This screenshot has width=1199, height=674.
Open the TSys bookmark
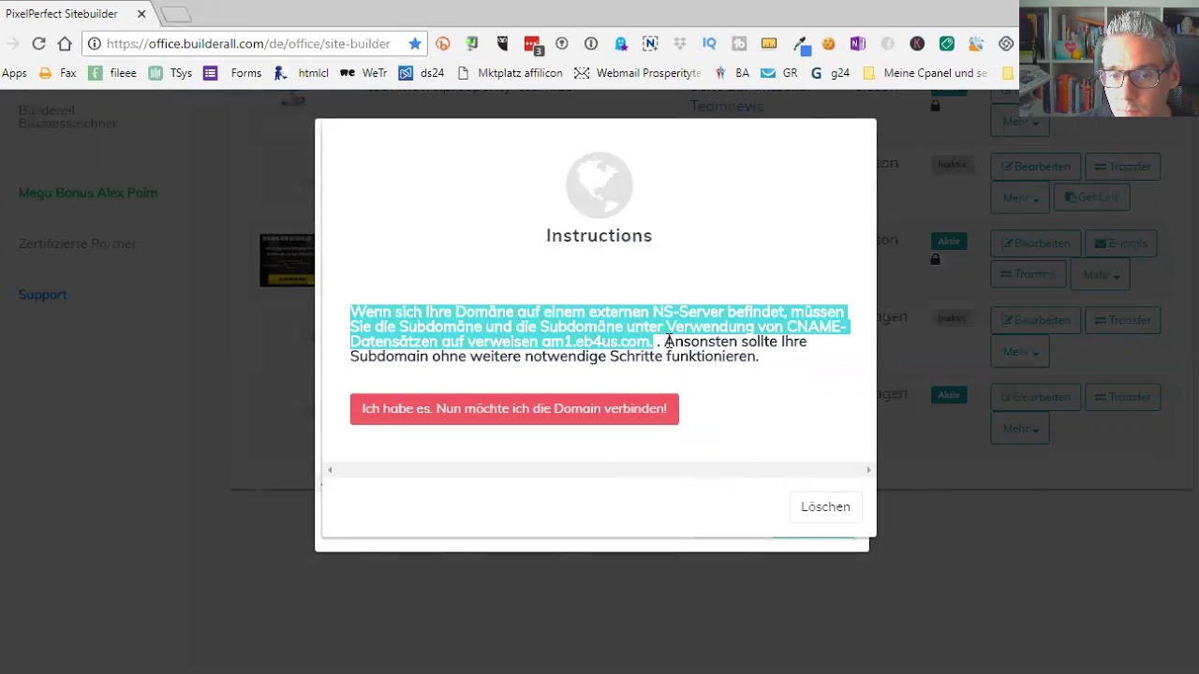point(171,73)
